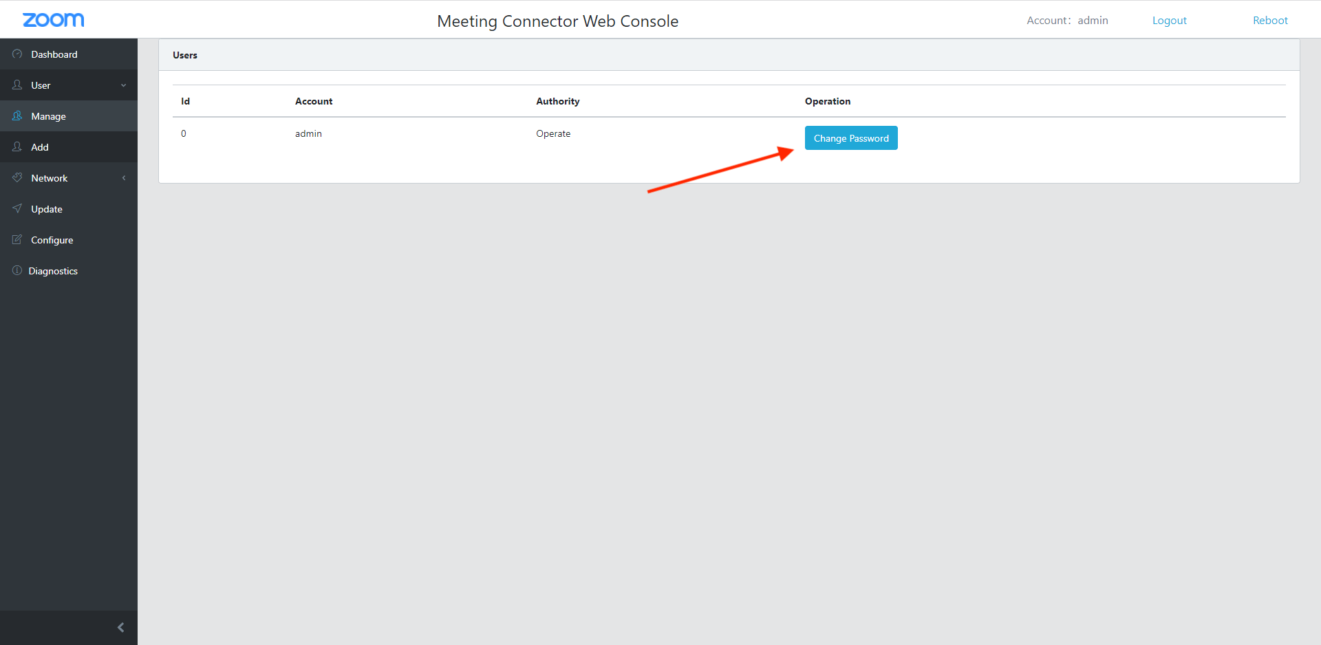This screenshot has height=645, width=1321.
Task: Click the User person icon in sidebar
Action: [x=17, y=85]
